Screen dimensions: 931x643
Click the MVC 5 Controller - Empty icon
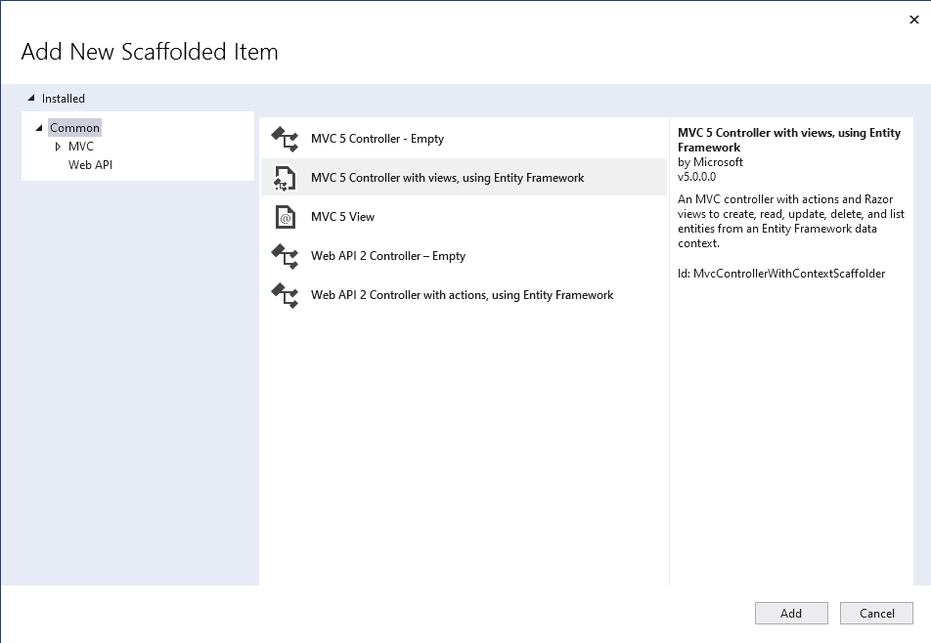click(285, 139)
